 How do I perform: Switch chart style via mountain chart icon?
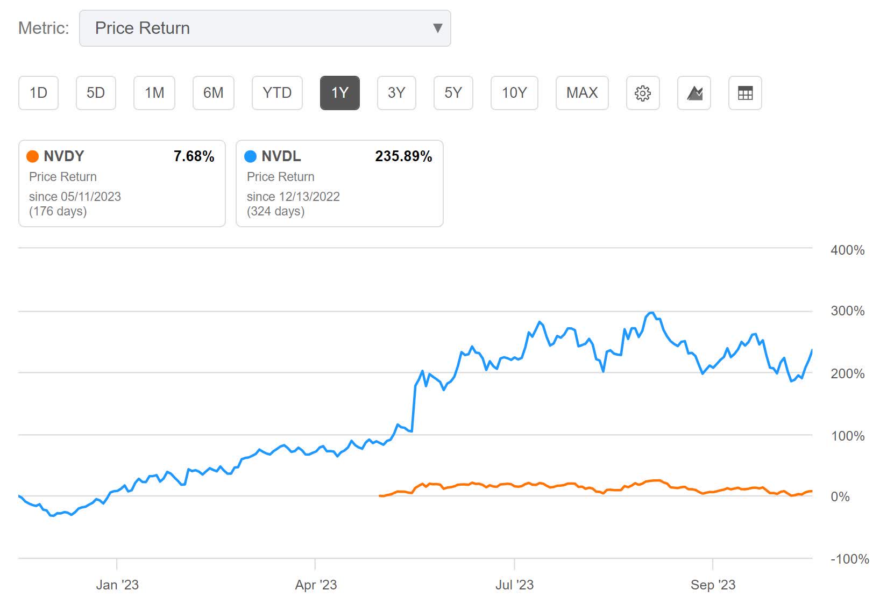click(x=694, y=92)
